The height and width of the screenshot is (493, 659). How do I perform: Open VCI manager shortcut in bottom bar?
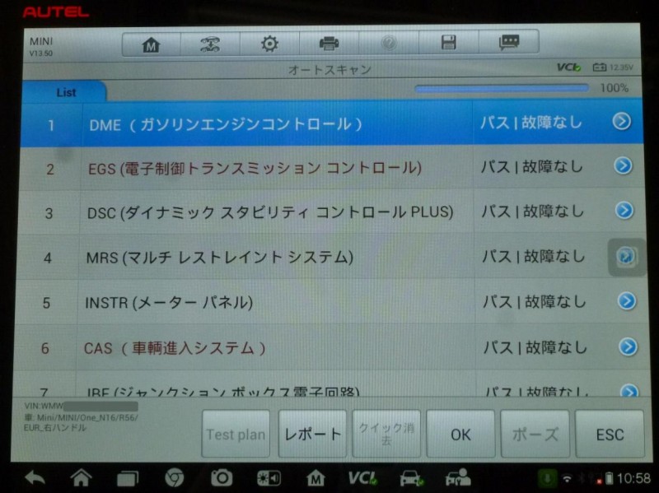click(362, 478)
